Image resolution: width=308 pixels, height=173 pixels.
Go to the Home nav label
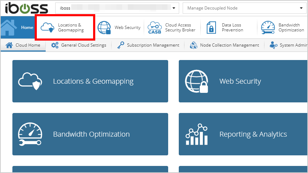[x=27, y=28]
